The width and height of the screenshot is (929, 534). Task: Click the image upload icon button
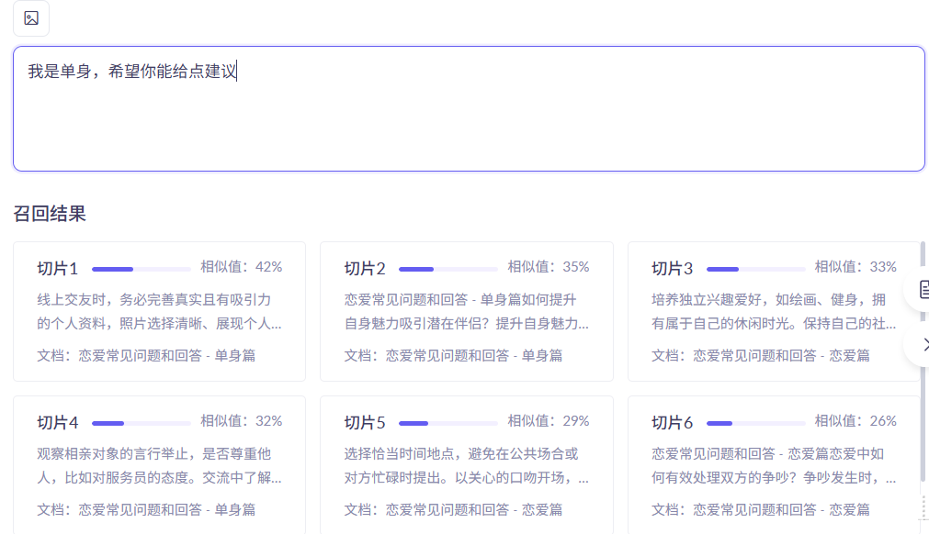click(31, 18)
